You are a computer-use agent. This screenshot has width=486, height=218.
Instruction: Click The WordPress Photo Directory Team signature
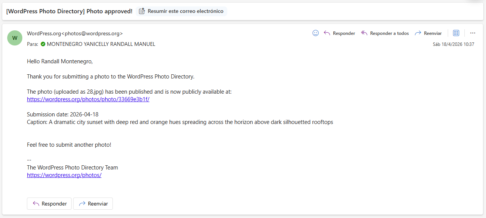click(x=72, y=168)
